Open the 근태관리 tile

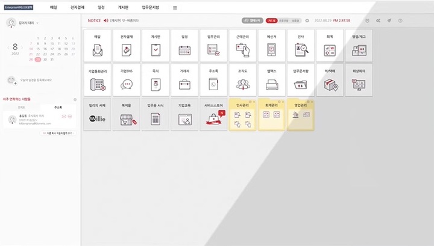[x=243, y=46]
